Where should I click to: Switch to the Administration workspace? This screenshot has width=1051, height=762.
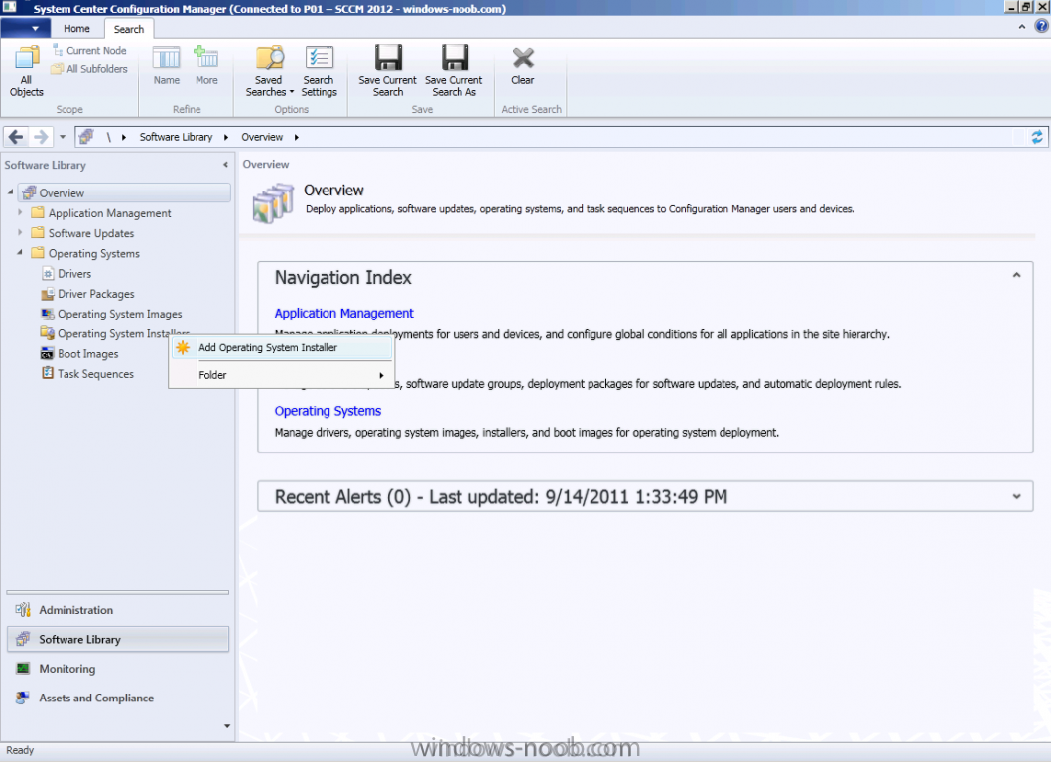click(117, 610)
